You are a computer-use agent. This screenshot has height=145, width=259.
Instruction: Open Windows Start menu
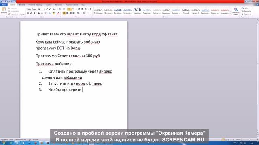pyautogui.click(x=3, y=143)
